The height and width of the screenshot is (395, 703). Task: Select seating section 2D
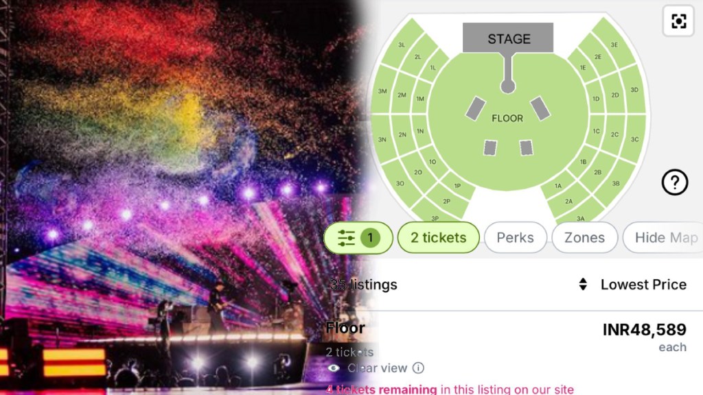615,95
